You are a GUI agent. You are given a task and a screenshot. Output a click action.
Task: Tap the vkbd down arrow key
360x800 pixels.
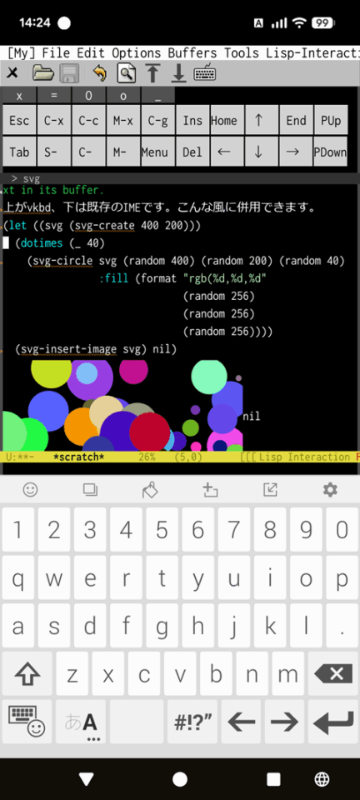click(262, 152)
